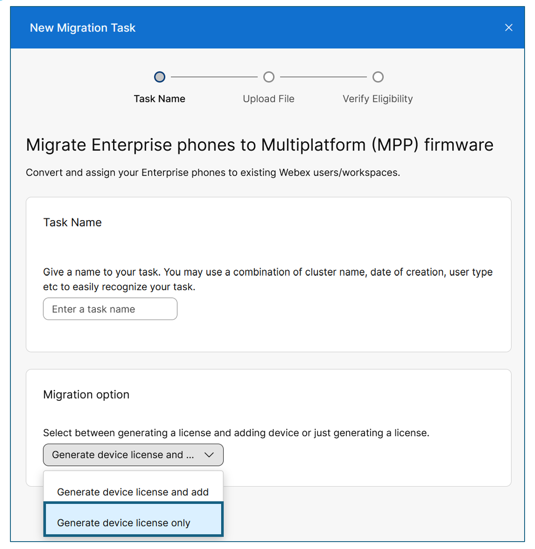
Task: Click the Task Name step circle
Action: coord(160,77)
